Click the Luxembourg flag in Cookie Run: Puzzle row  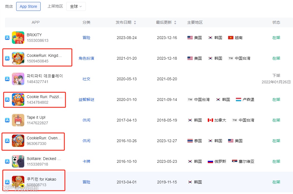(238, 100)
